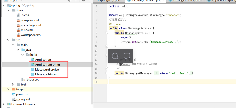The image size is (236, 108).
Task: Click the workspace.xml file icon
Action: pyautogui.click(x=18, y=35)
